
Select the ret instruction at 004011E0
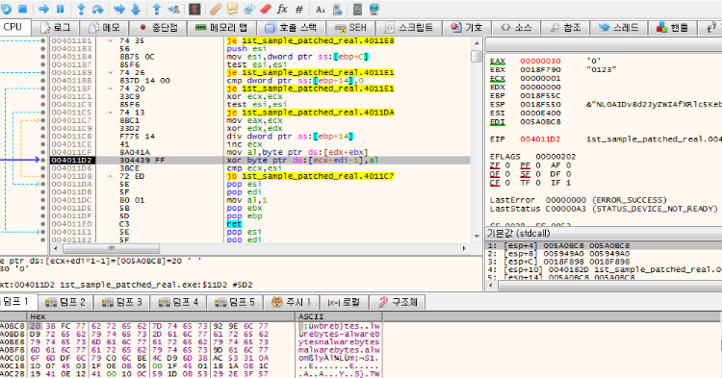234,224
